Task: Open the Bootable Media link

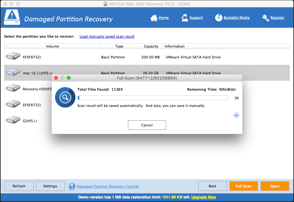Action: [x=236, y=18]
